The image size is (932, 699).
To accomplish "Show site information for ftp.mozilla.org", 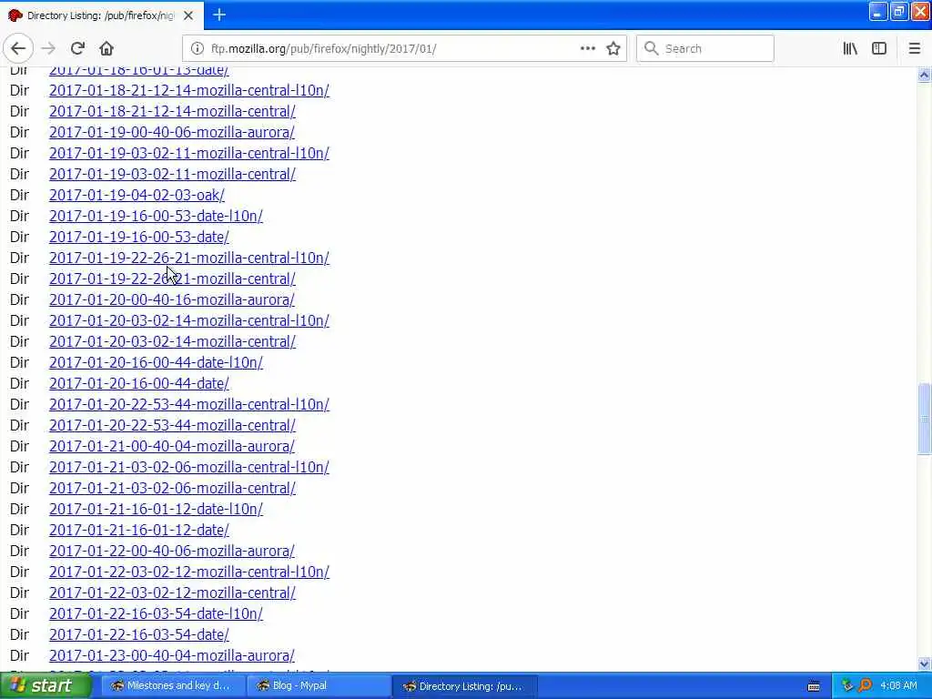I will click(198, 49).
